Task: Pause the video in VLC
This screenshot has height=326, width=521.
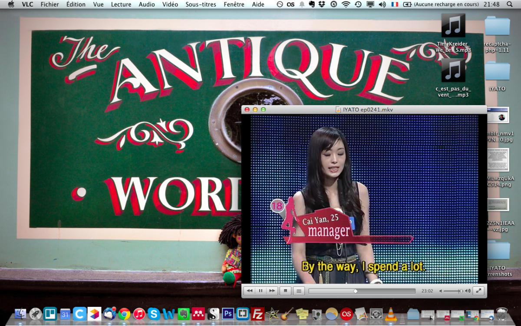Action: coord(260,291)
